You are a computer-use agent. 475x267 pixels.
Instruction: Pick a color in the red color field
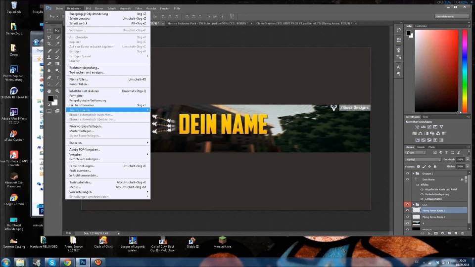point(436,71)
